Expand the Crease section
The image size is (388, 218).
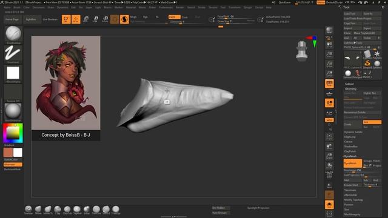tap(348, 142)
